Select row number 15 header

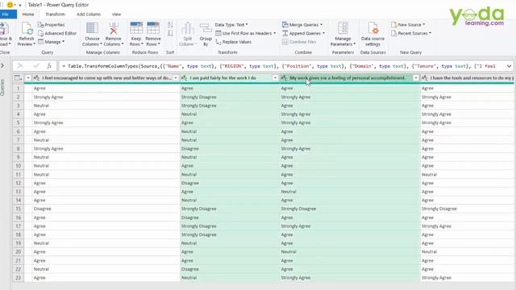[18, 209]
